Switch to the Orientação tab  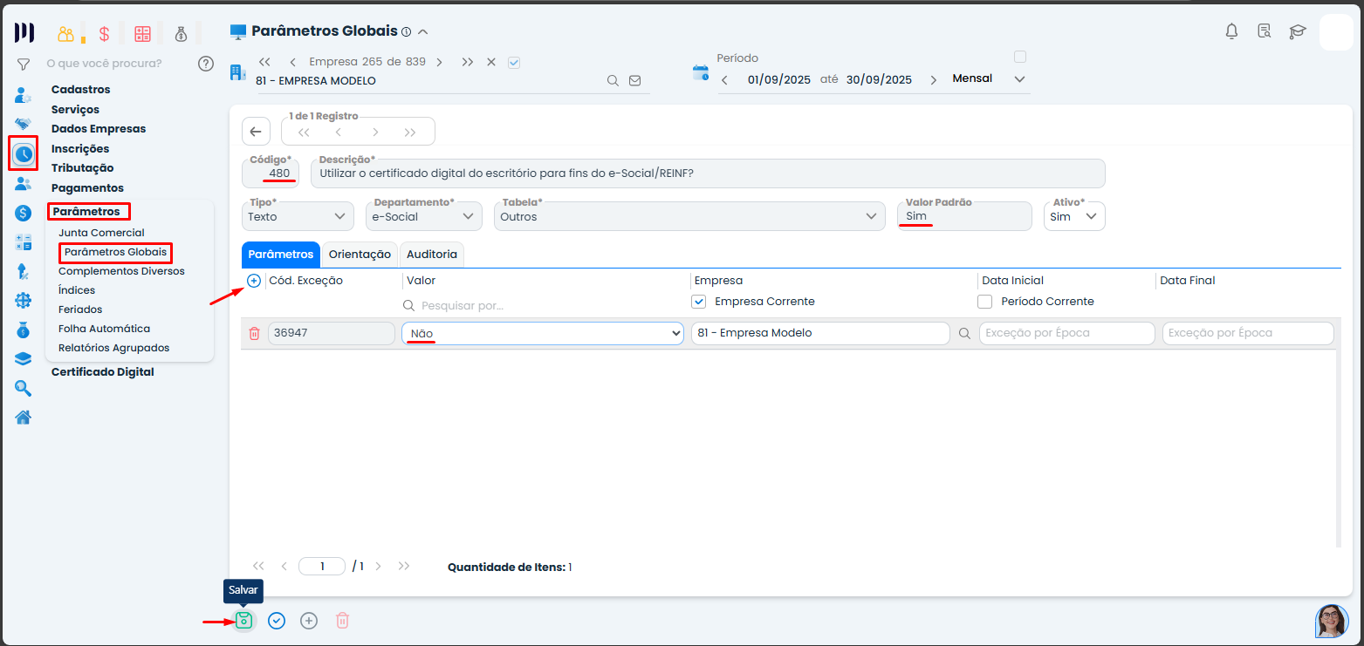point(360,255)
